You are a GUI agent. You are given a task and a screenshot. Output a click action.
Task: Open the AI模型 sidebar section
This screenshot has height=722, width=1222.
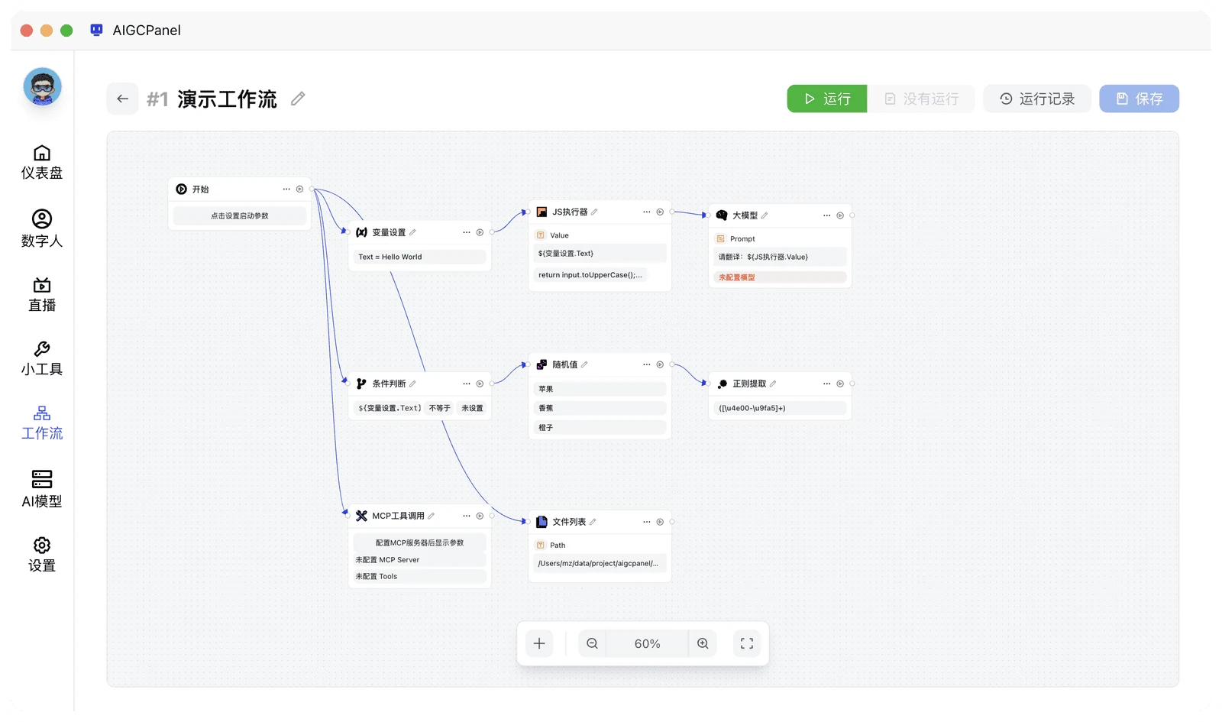pyautogui.click(x=42, y=490)
